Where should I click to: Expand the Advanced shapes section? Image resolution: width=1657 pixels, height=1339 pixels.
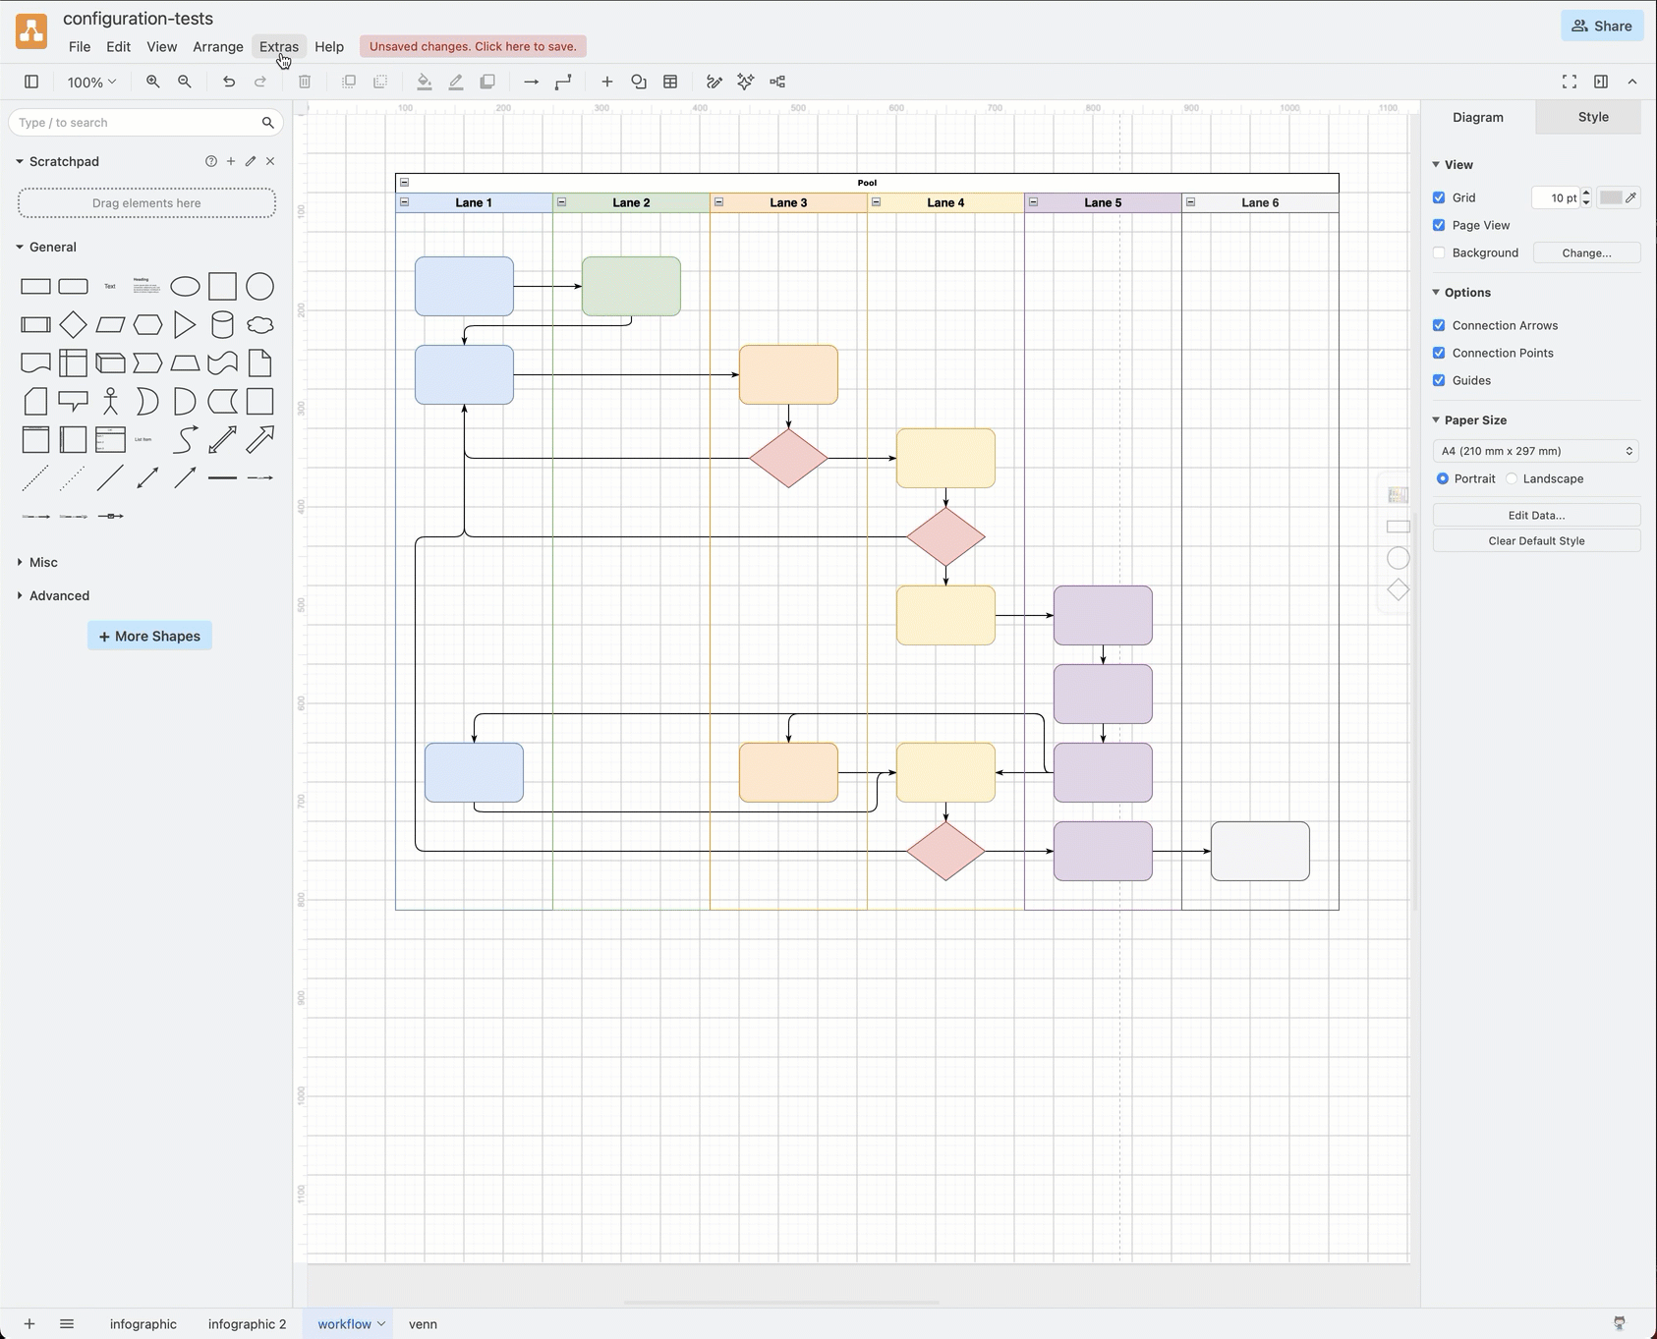pos(20,595)
